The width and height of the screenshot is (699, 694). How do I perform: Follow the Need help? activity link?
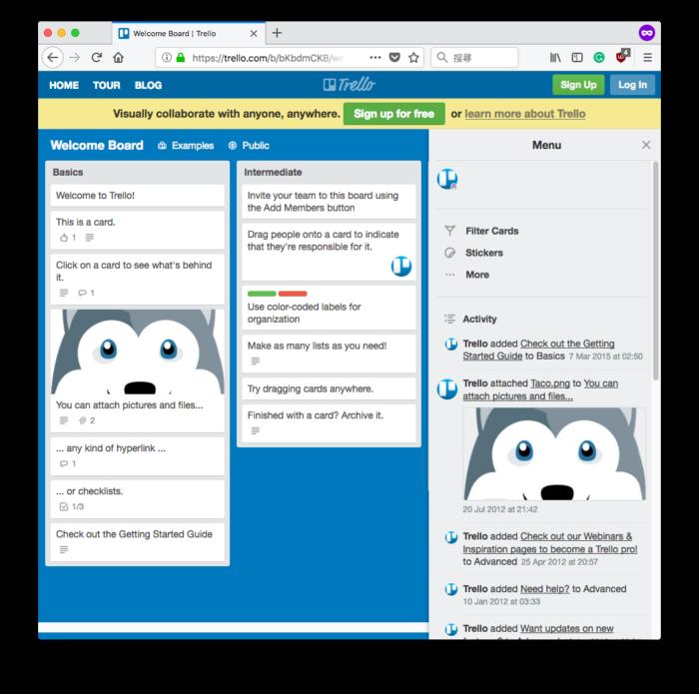click(545, 589)
